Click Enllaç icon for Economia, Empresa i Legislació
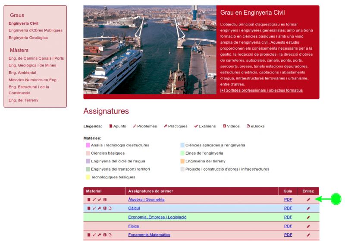This screenshot has width=345, height=241. pos(308,217)
